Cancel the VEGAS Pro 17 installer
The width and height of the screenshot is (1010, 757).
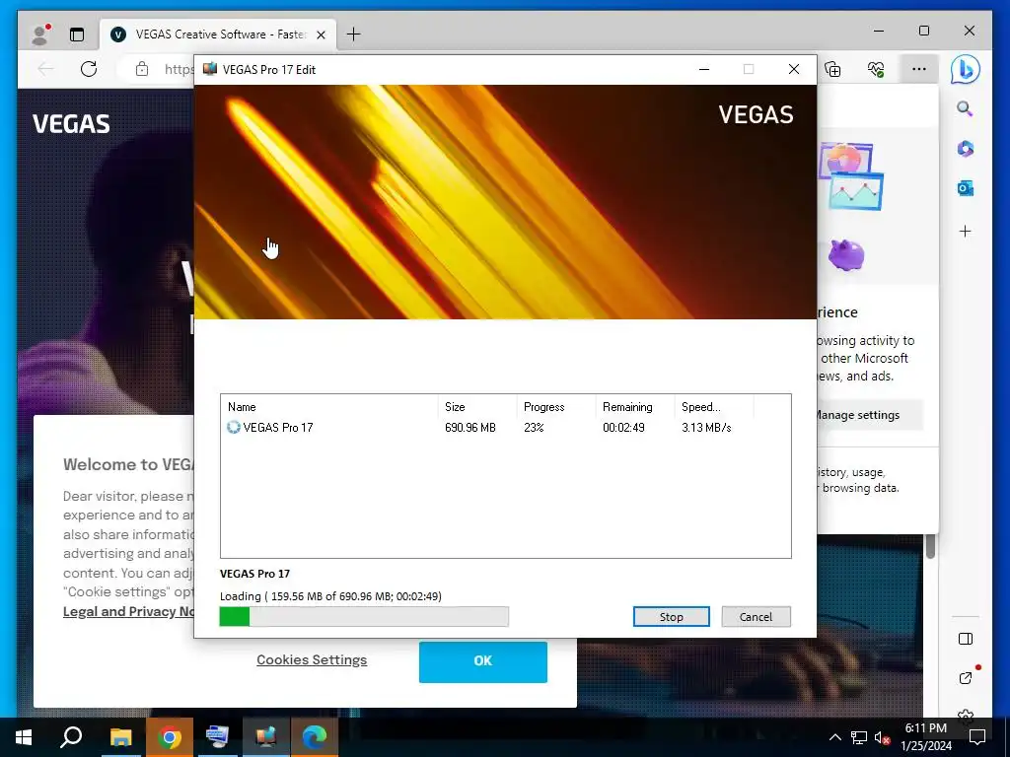coord(756,617)
